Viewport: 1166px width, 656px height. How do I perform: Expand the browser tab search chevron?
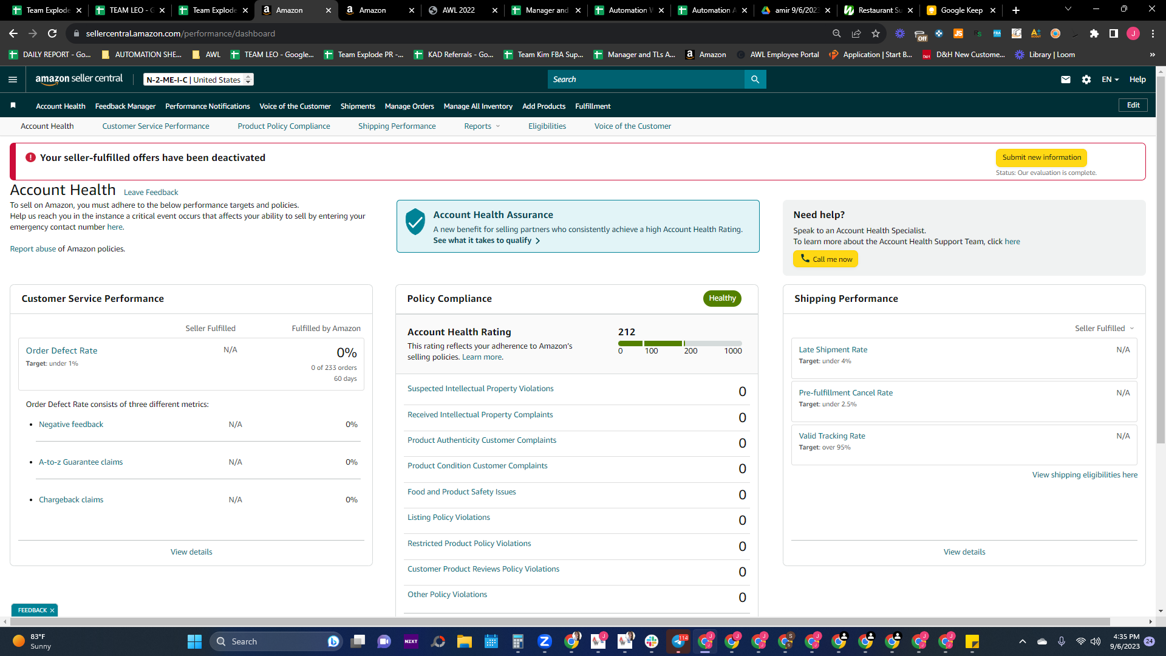(x=1068, y=9)
